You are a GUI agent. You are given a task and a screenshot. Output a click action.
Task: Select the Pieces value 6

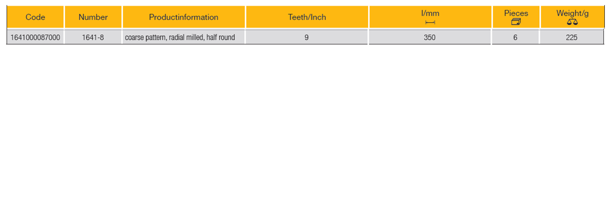point(515,37)
